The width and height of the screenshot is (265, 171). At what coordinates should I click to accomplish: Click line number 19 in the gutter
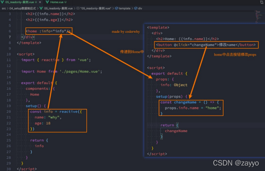tap(9, 106)
